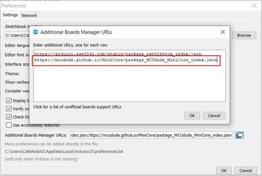Close the Preferences window
The width and height of the screenshot is (262, 176).
tap(253, 6)
